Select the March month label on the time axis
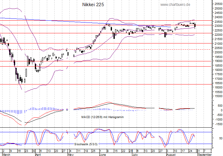Screen dimensions: 223x156 coord(6,154)
